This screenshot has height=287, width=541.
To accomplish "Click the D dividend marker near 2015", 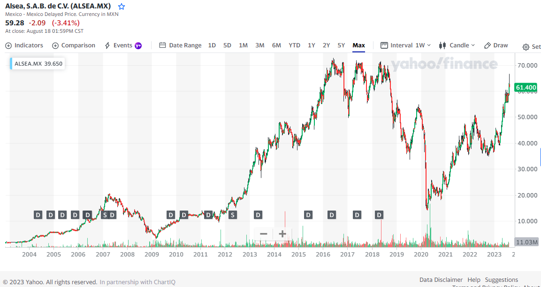I will tap(308, 215).
